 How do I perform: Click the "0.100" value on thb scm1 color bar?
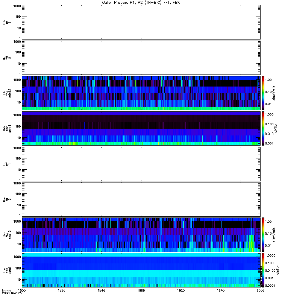point(269,124)
